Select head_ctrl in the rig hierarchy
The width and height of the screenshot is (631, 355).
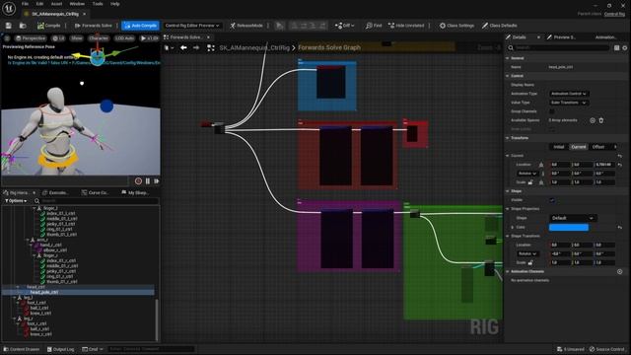35,287
